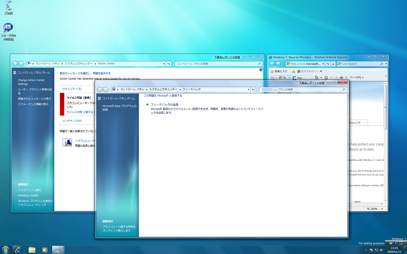
Task: Open the プライバシーに関する声明 online link
Action: coord(119,229)
